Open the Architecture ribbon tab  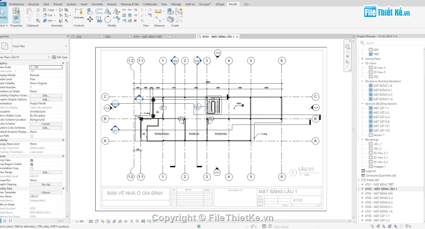(16, 4)
